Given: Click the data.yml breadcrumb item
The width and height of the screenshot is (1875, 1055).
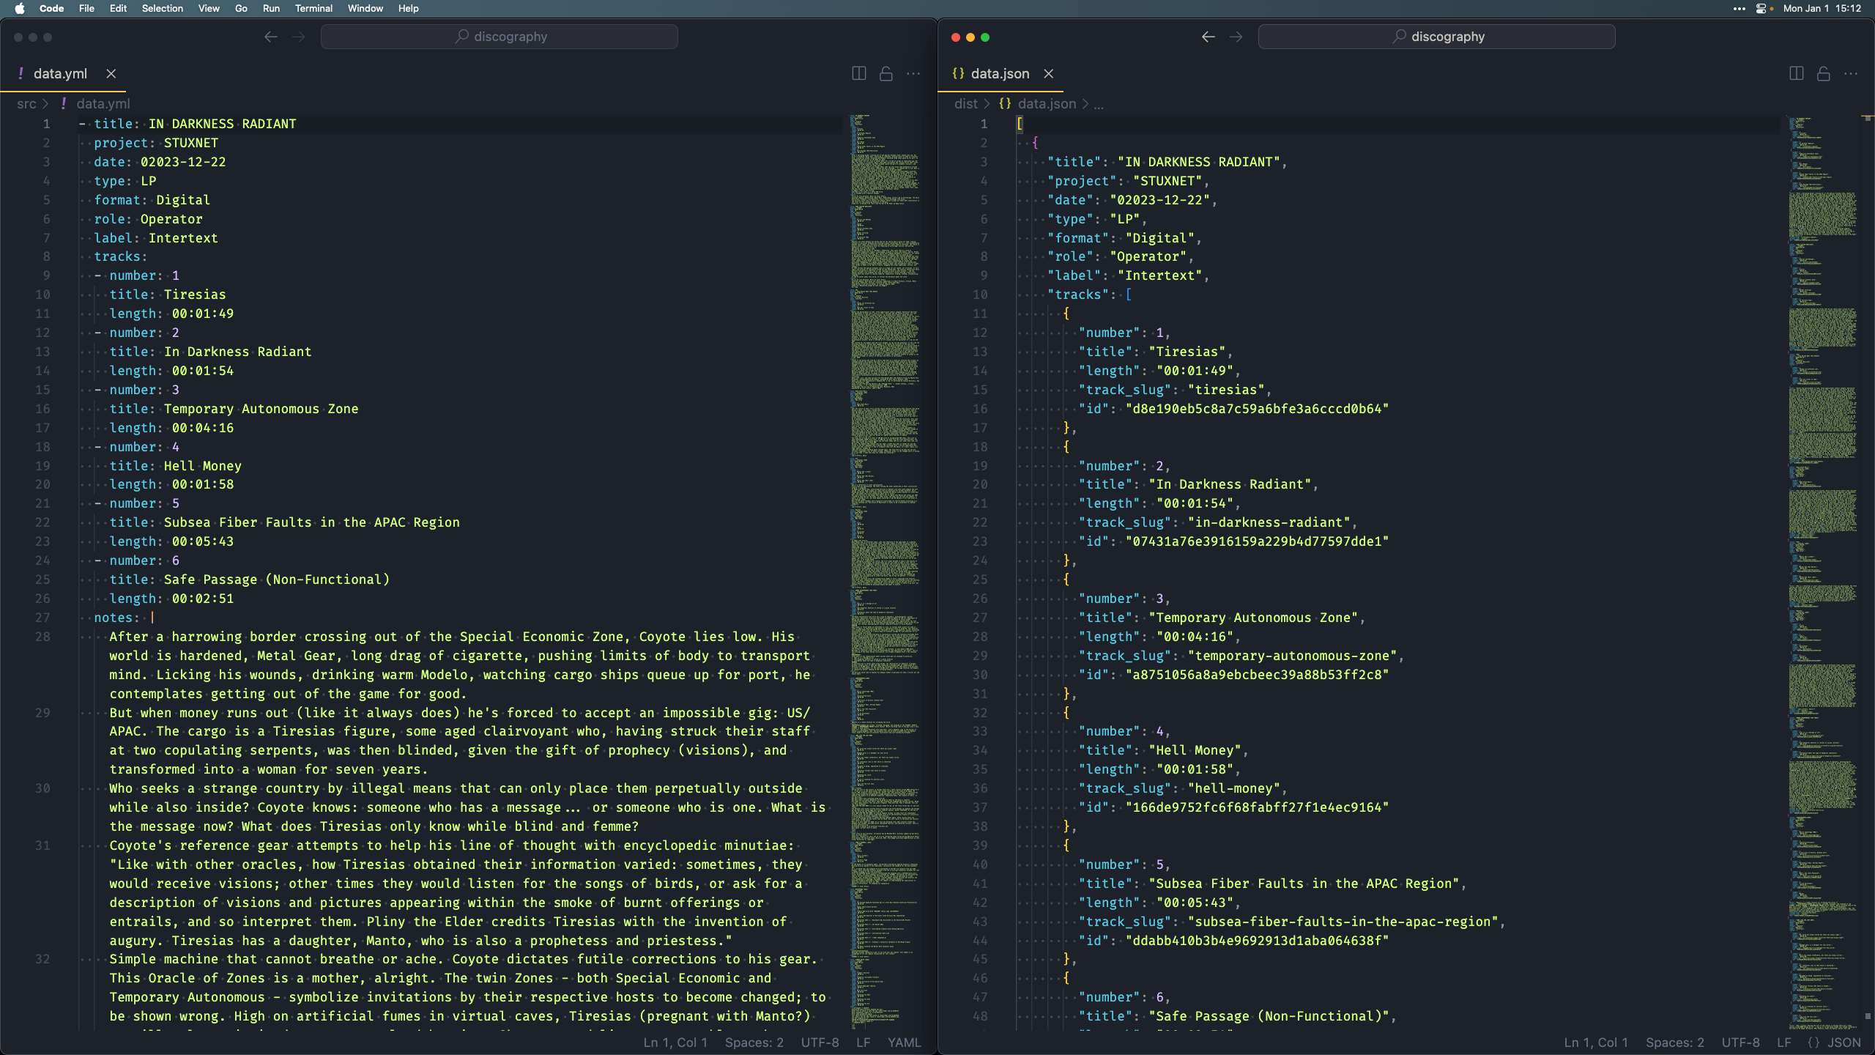Looking at the screenshot, I should coord(103,104).
